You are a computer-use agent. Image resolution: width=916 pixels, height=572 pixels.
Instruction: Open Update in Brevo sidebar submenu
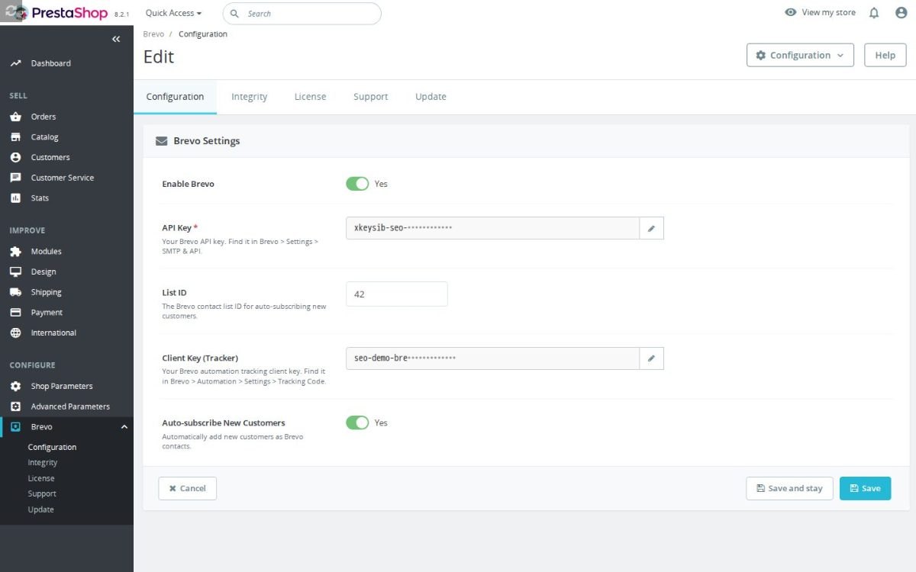(40, 509)
